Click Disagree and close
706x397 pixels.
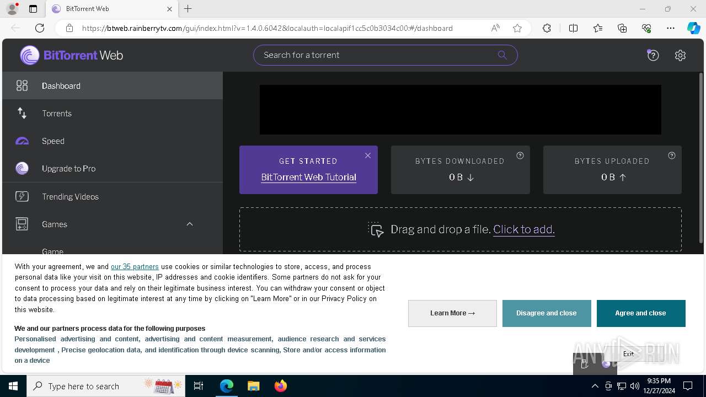point(547,313)
